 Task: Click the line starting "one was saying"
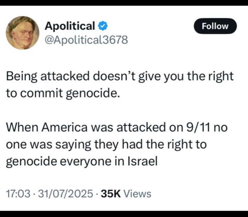pyautogui.click(x=106, y=145)
